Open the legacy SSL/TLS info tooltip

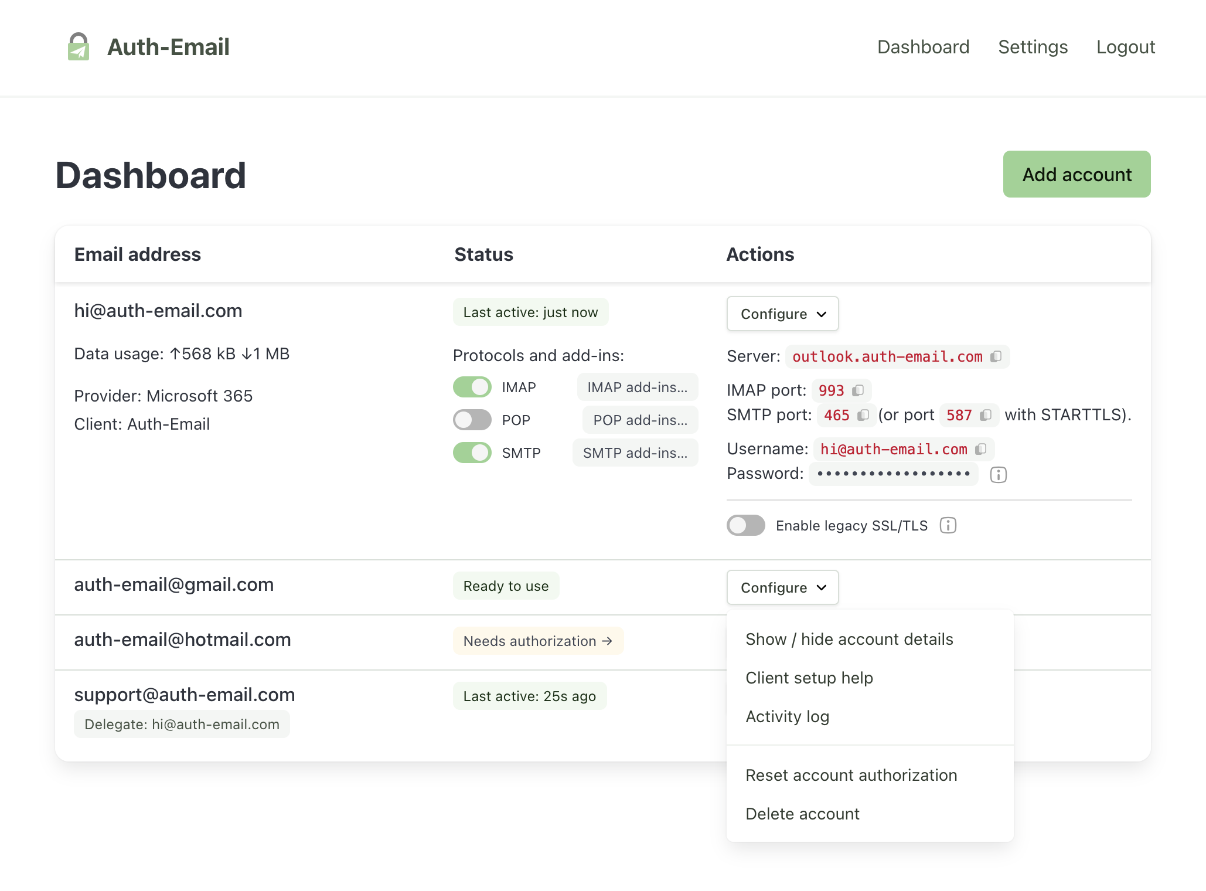948,525
